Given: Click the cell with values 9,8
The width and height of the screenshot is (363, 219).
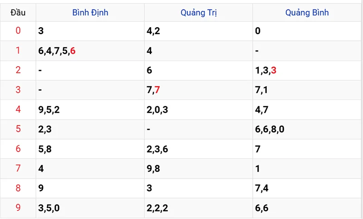Looking at the screenshot, I should point(153,169).
